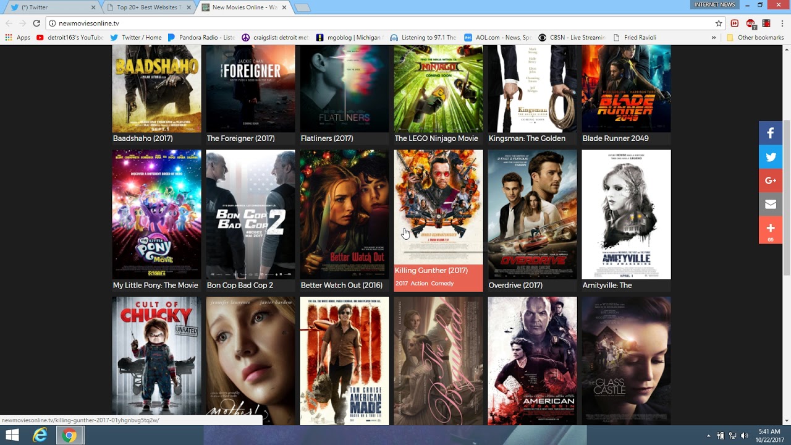Open Cult of Chucky poster
Viewport: 791px width, 445px height.
[x=156, y=361]
